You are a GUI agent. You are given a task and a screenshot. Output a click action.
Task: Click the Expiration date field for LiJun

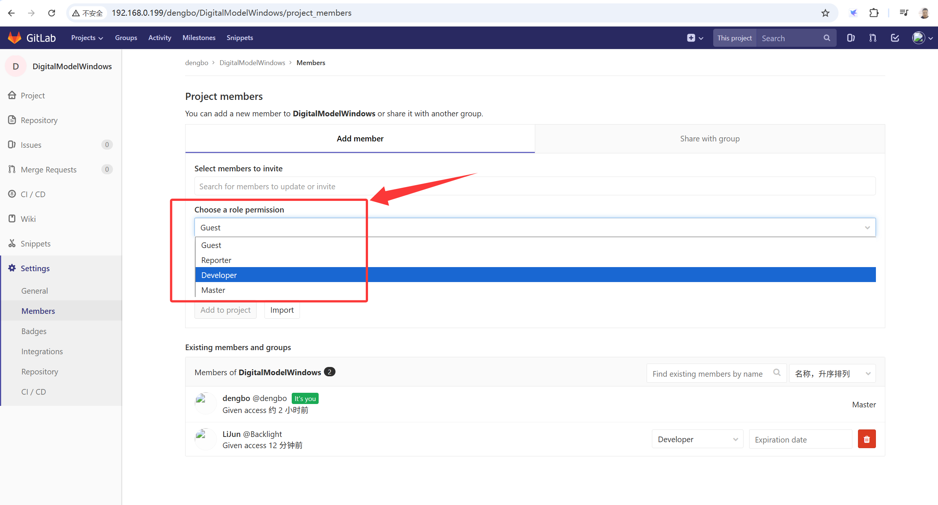click(x=800, y=440)
